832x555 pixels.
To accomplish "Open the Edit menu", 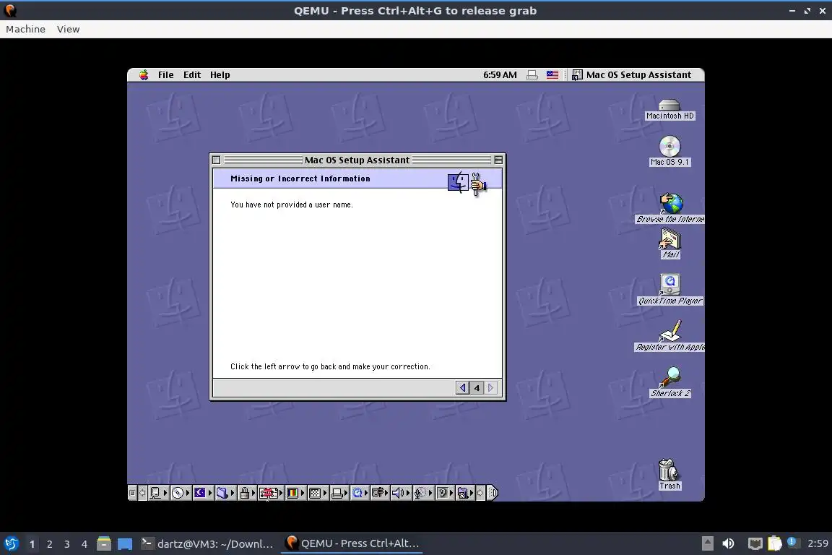I will [192, 75].
